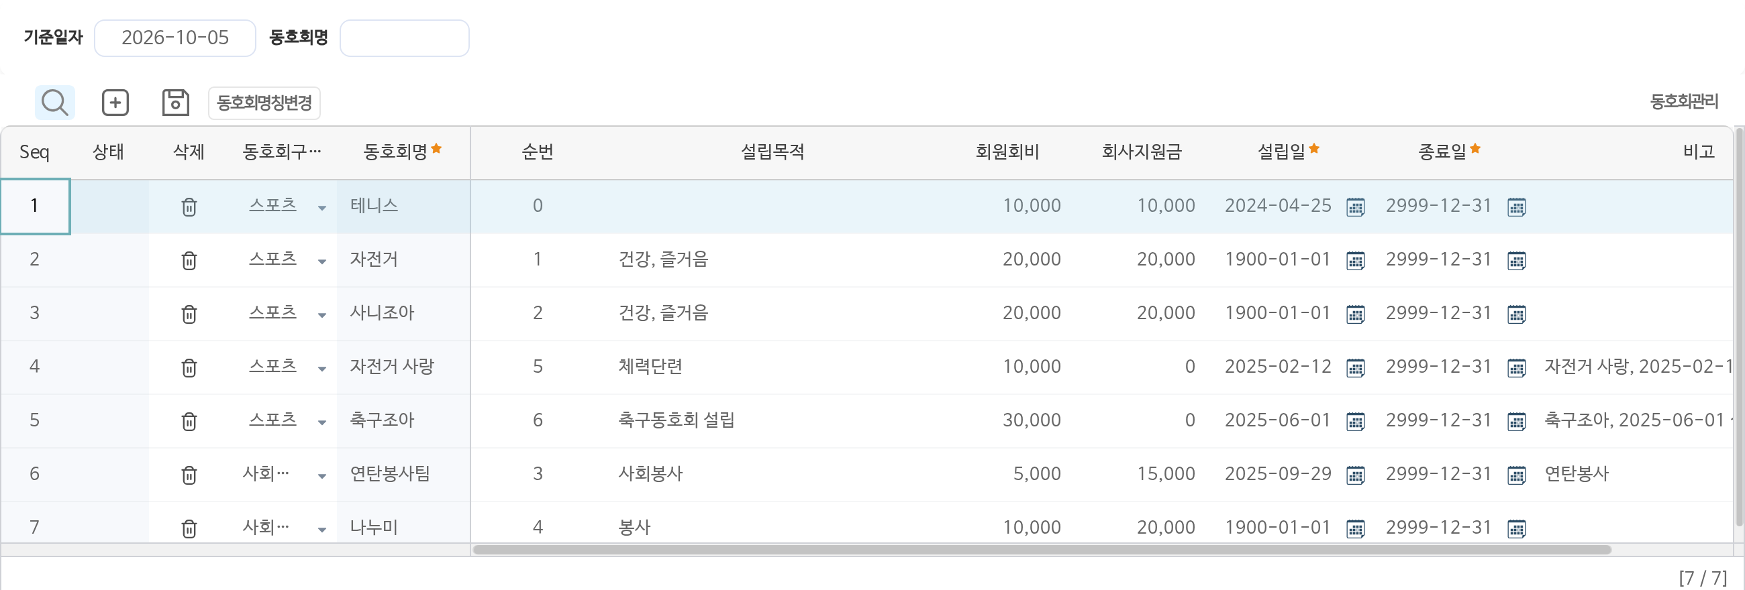The height and width of the screenshot is (590, 1745).
Task: Expand 동호회구분 dropdown for 나누미
Action: coord(321,529)
